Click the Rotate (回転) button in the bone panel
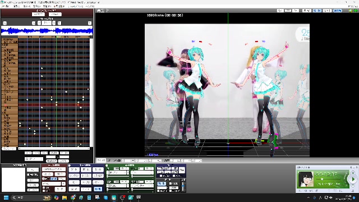This screenshot has width=359, height=202. (86, 169)
